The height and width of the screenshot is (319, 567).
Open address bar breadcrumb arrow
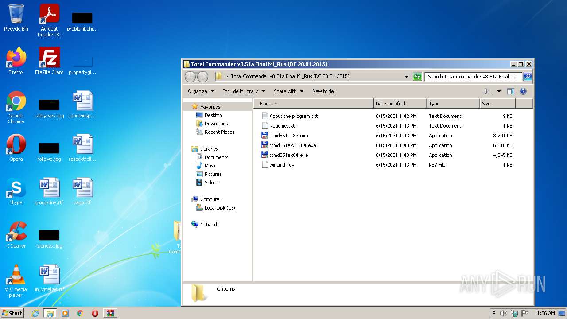click(227, 77)
